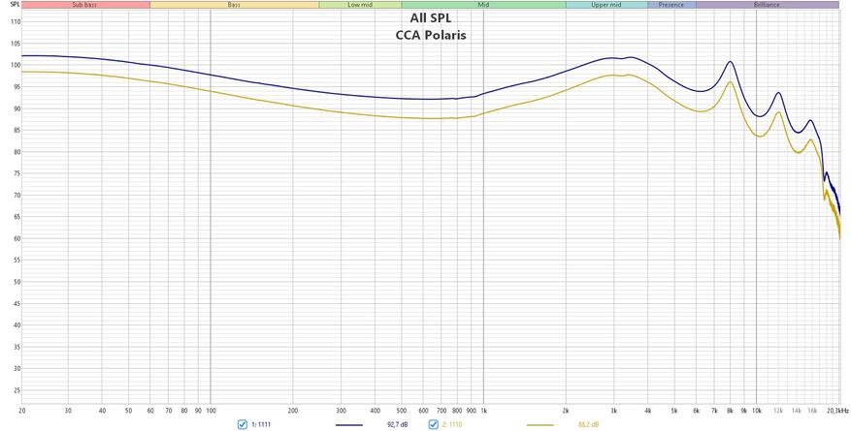Image resolution: width=851 pixels, height=431 pixels.
Task: Click the Low mid frequency band label
Action: [360, 4]
